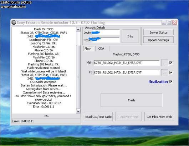Click window title 'Sony Ericsson Remote unlocker 13.3'

tap(47, 22)
